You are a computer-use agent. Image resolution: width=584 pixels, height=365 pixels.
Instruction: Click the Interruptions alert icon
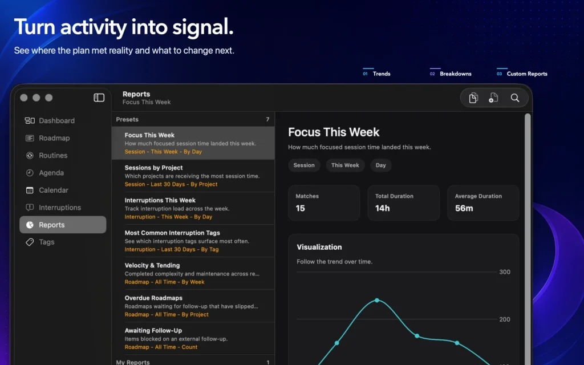(30, 208)
